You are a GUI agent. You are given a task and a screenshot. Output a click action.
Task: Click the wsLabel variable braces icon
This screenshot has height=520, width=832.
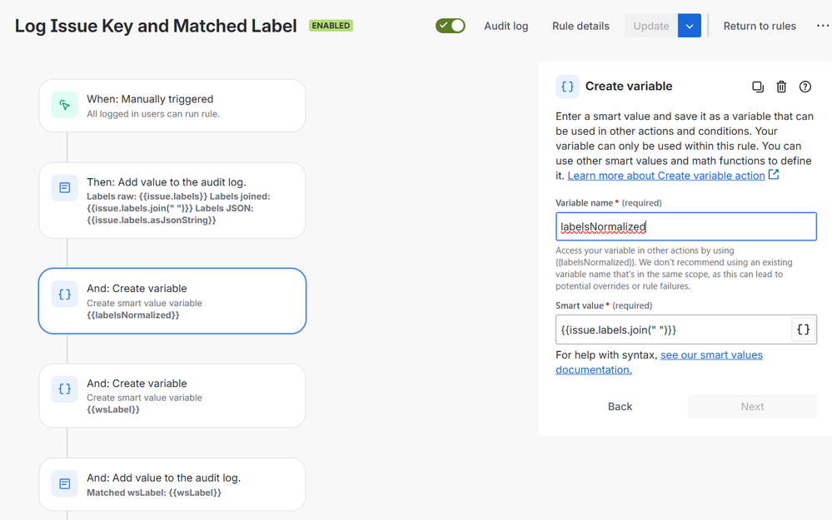tap(65, 389)
